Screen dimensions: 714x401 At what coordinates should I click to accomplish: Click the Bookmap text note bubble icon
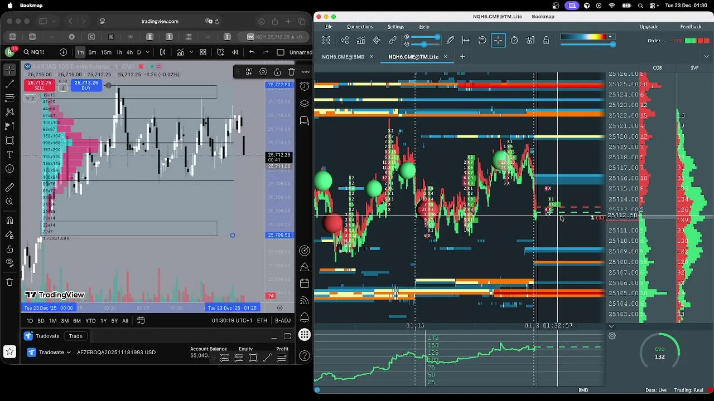coord(483,40)
